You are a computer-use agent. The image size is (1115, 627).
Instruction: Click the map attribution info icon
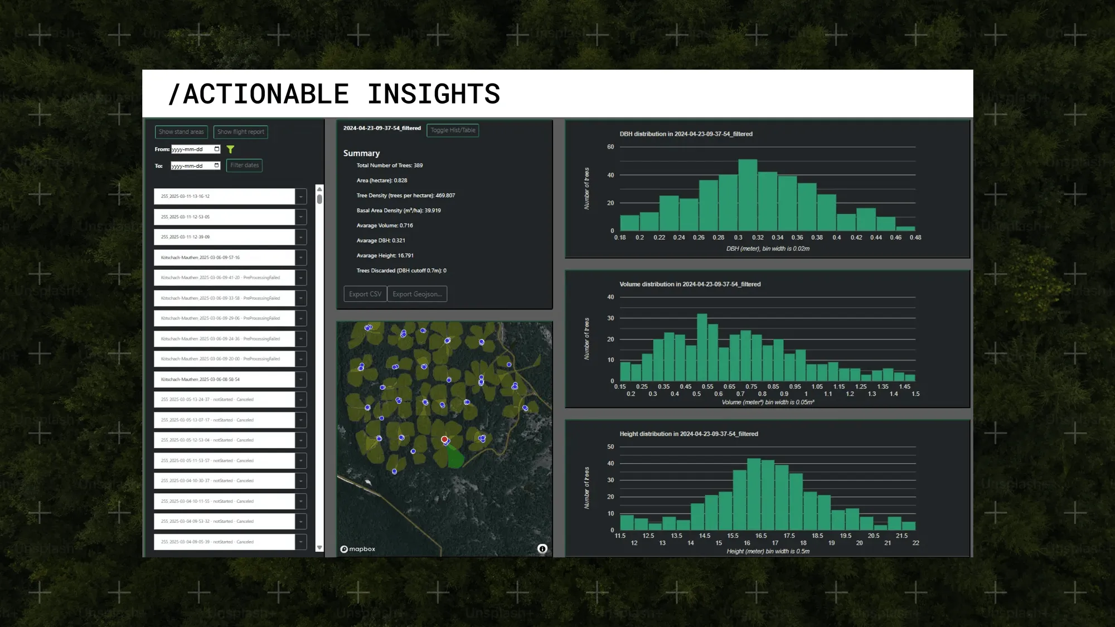(x=542, y=549)
